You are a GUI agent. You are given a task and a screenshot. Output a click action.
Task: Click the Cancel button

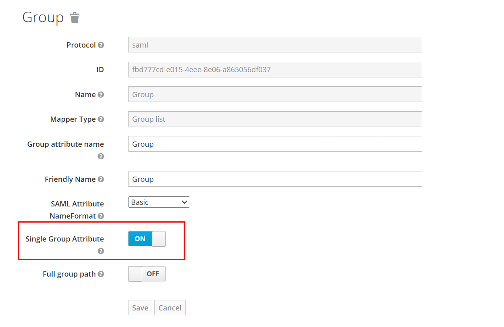[170, 308]
